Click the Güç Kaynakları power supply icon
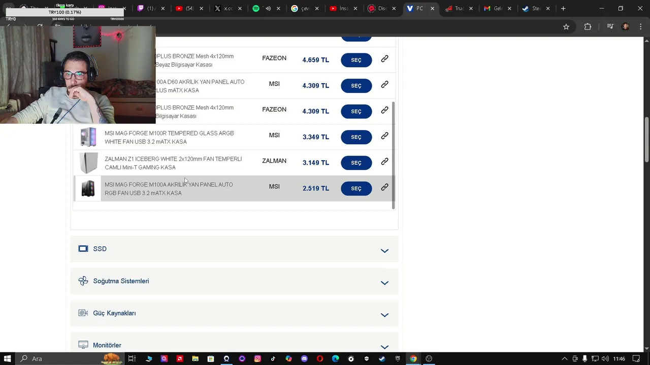The height and width of the screenshot is (365, 650). click(x=83, y=313)
